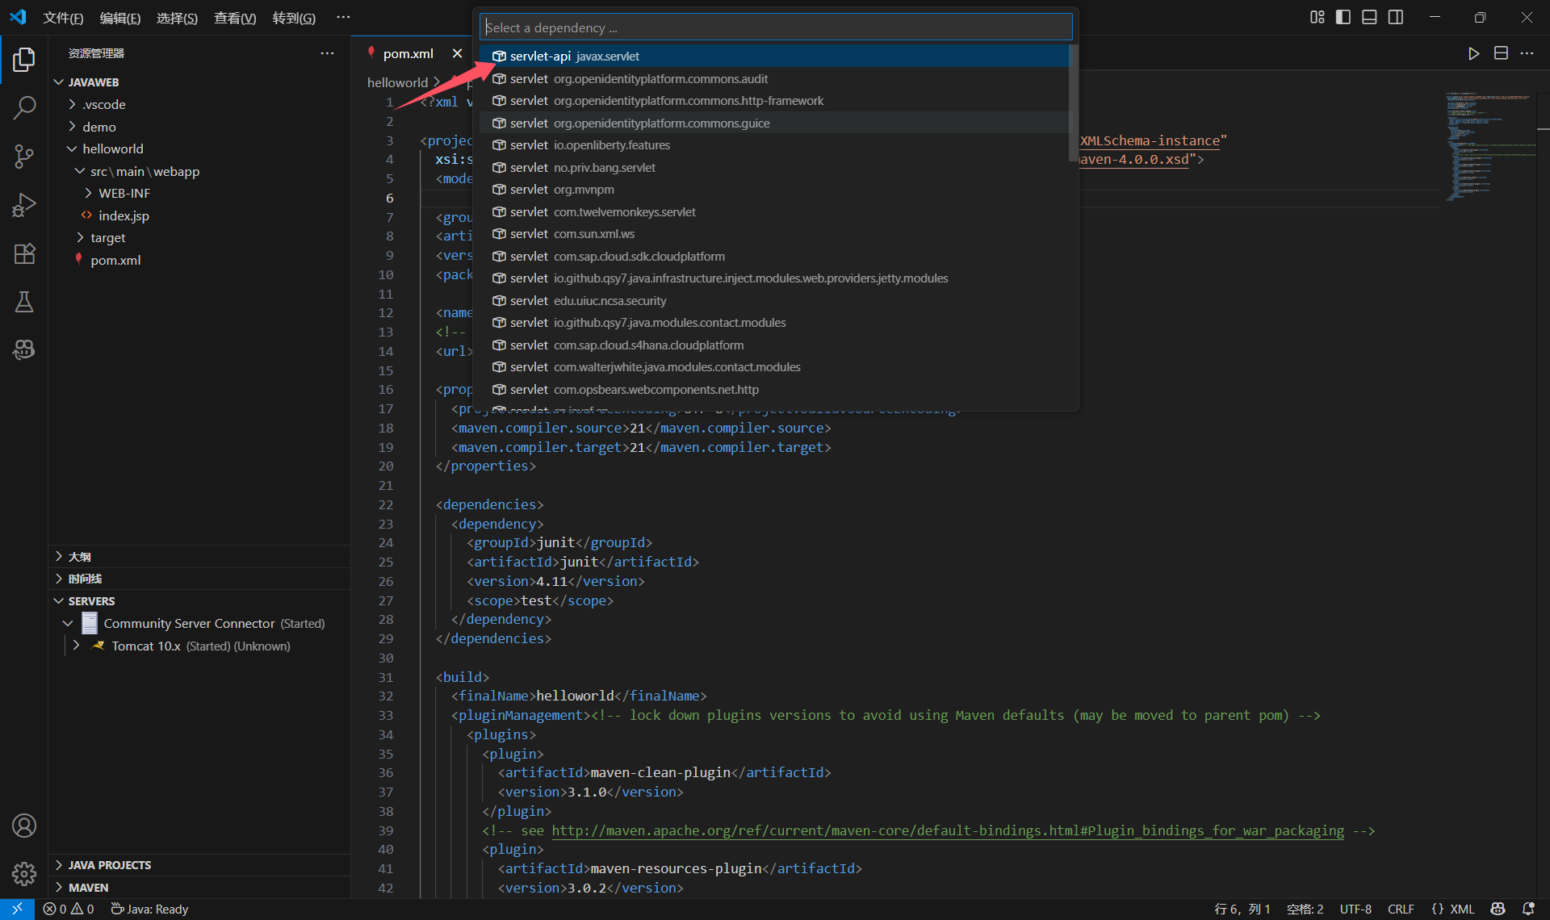Expand the demo folder
Image resolution: width=1550 pixels, height=920 pixels.
98,127
